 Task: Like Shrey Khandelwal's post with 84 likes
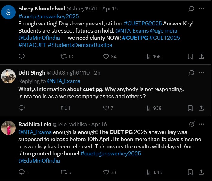tap(106, 56)
